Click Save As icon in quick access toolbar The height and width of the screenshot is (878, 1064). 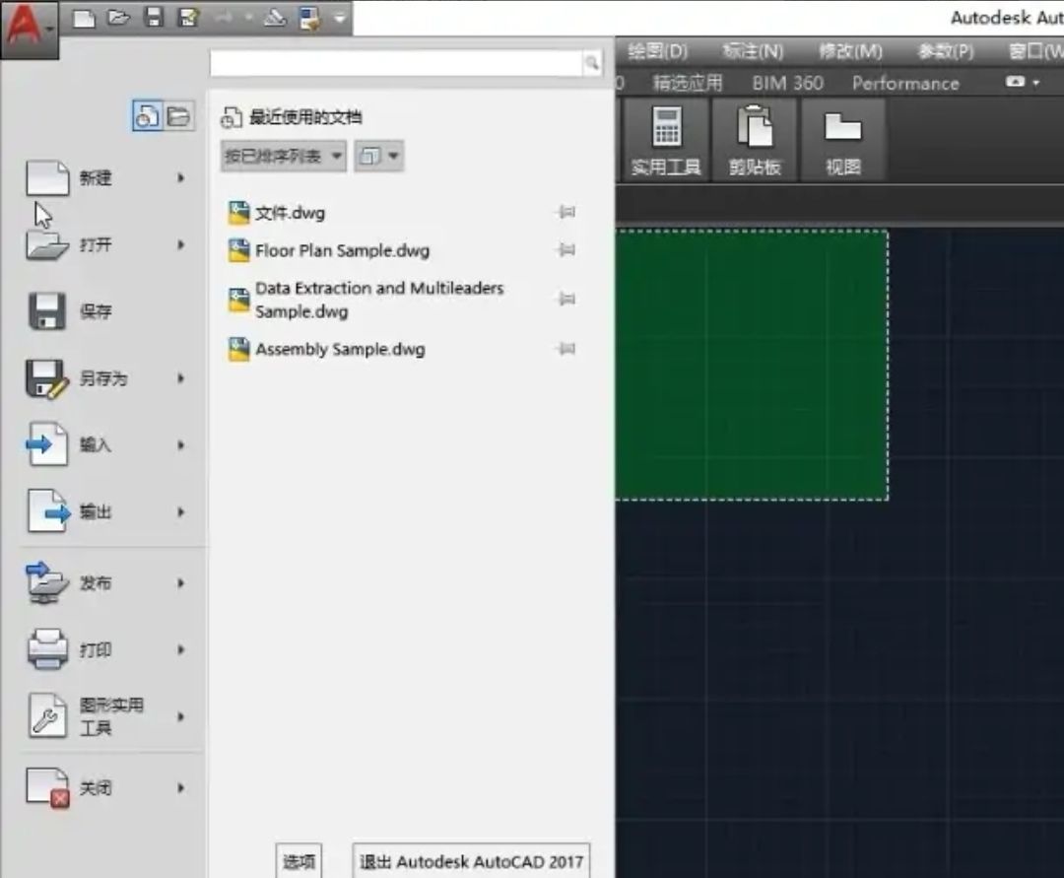[x=188, y=17]
